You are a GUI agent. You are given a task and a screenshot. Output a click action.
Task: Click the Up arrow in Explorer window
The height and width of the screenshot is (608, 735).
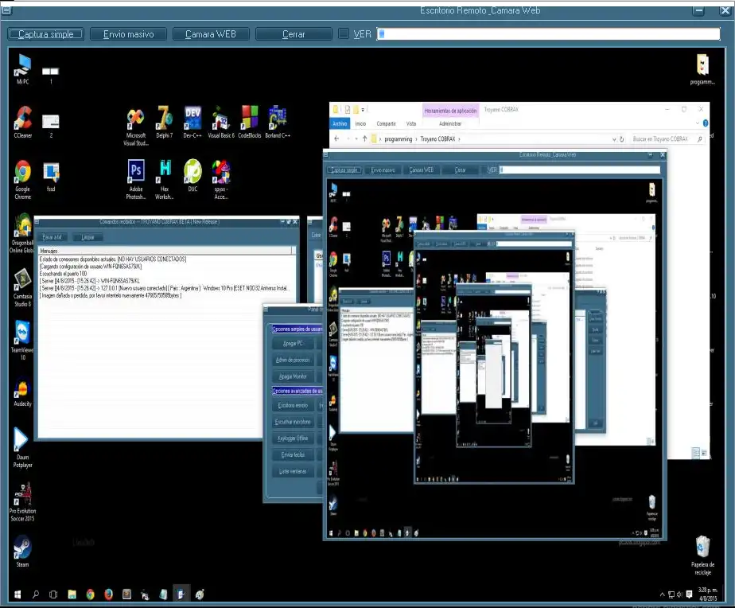coord(364,138)
